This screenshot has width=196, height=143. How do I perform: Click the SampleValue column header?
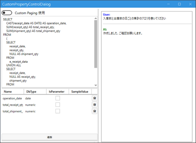point(79,92)
